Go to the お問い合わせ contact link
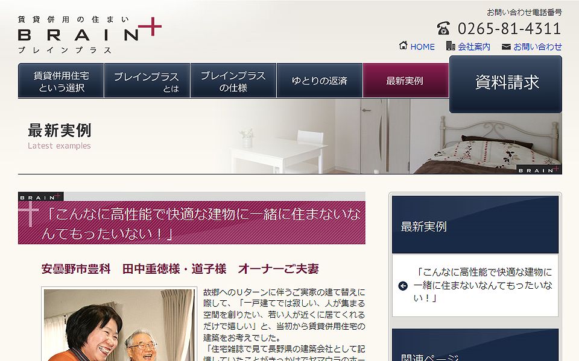 pos(537,47)
